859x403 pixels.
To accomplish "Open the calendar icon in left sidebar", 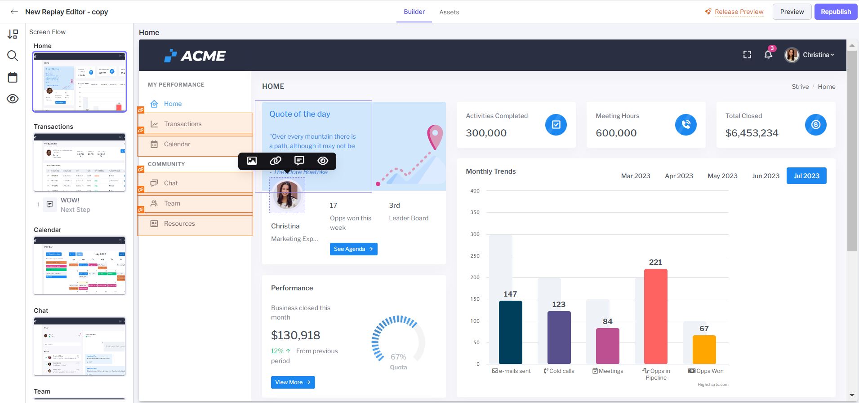I will (x=13, y=77).
